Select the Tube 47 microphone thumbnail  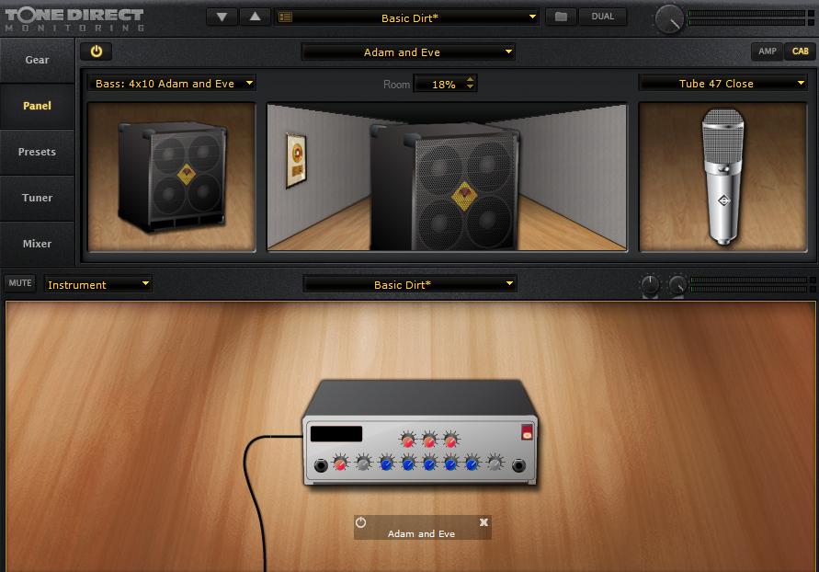click(722, 177)
